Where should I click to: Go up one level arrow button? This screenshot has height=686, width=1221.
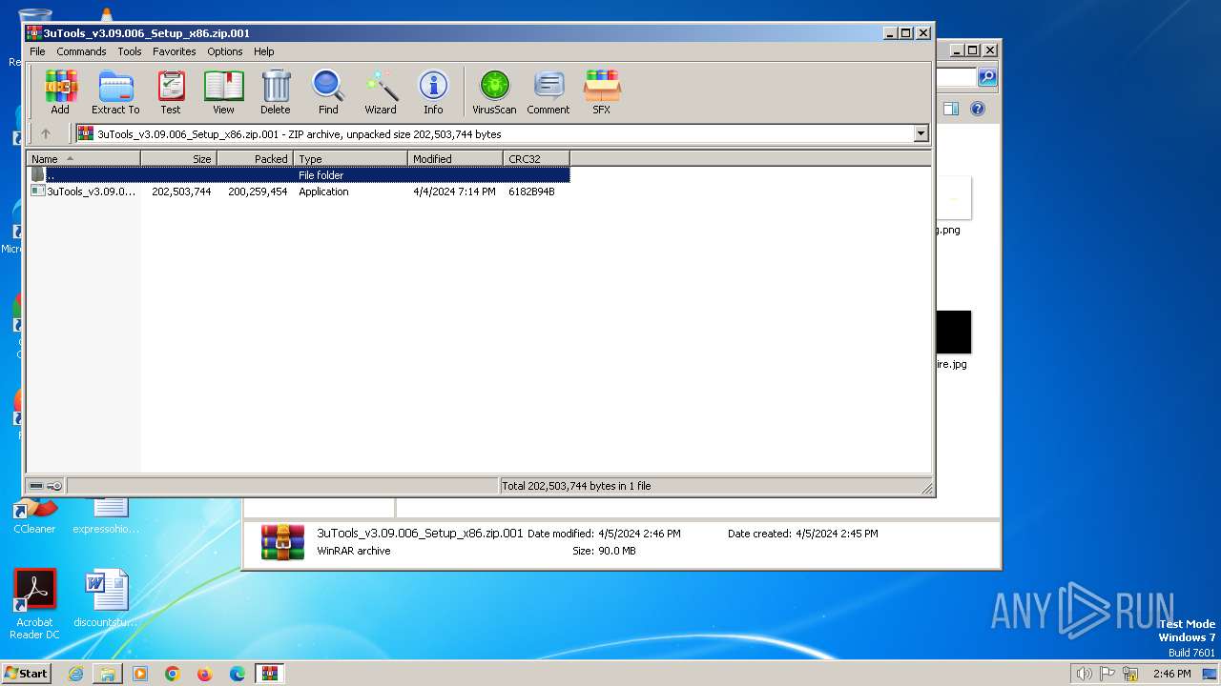pyautogui.click(x=45, y=133)
